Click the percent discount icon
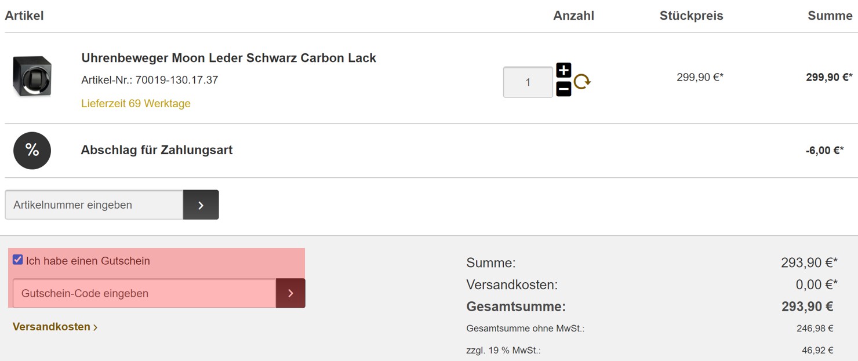The width and height of the screenshot is (858, 361). click(32, 151)
